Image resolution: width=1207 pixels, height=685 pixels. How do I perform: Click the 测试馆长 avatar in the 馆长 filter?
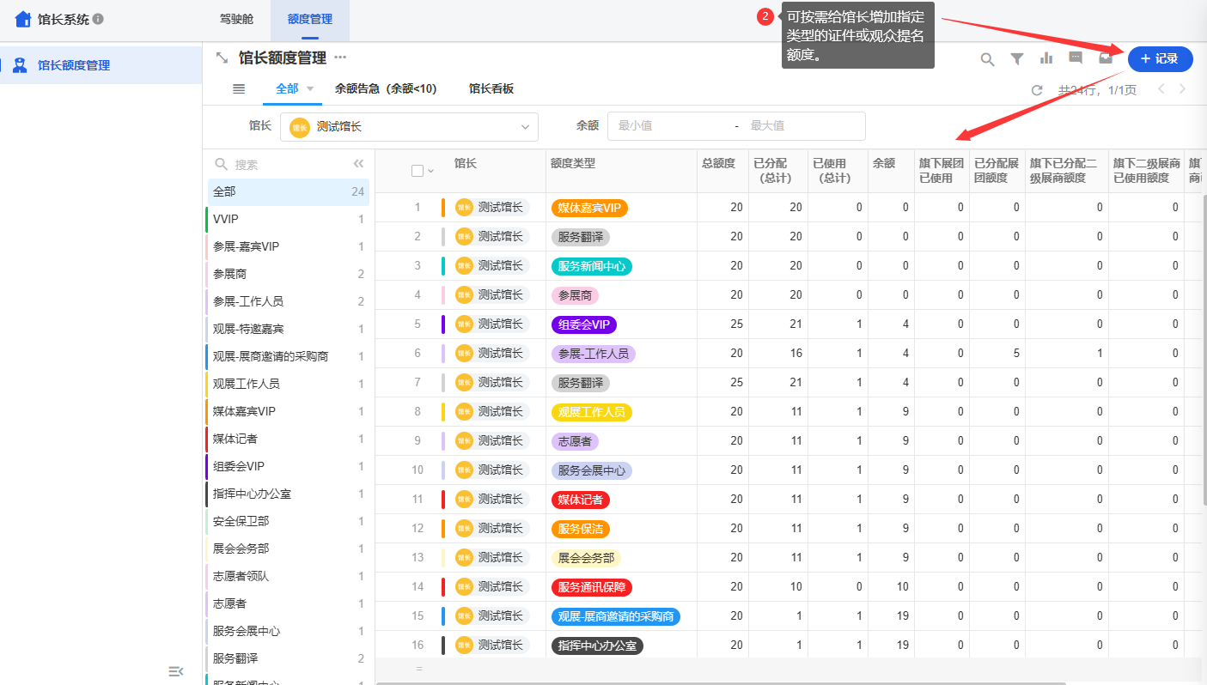click(x=300, y=127)
